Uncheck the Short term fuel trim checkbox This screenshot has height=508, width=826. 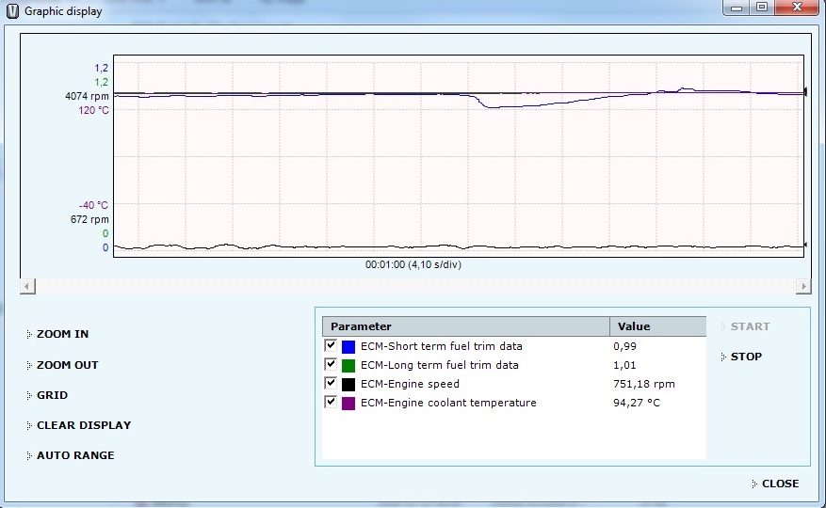(x=331, y=346)
